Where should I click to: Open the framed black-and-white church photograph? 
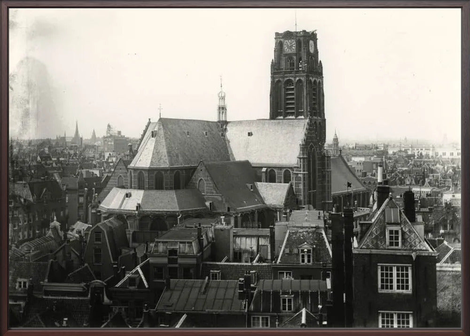coord(235,168)
